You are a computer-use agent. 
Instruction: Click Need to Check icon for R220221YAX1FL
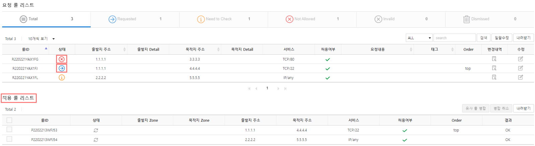62,78
